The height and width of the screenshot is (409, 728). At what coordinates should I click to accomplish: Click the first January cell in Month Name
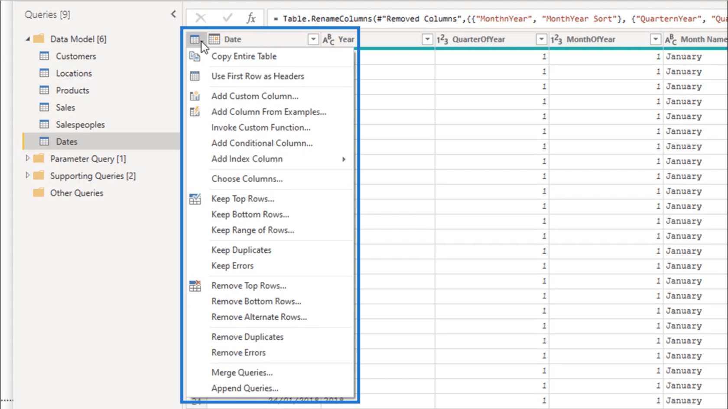coord(684,57)
